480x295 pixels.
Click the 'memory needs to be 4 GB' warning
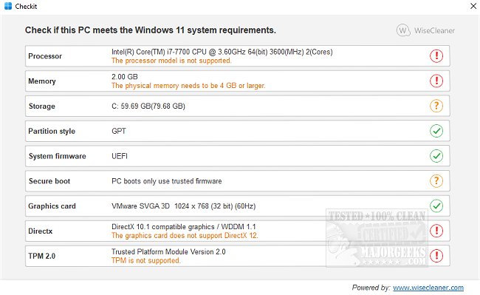coord(188,86)
